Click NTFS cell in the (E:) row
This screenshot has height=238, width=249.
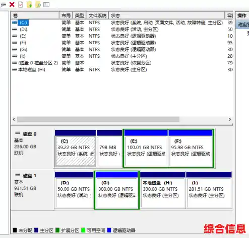(x=94, y=36)
